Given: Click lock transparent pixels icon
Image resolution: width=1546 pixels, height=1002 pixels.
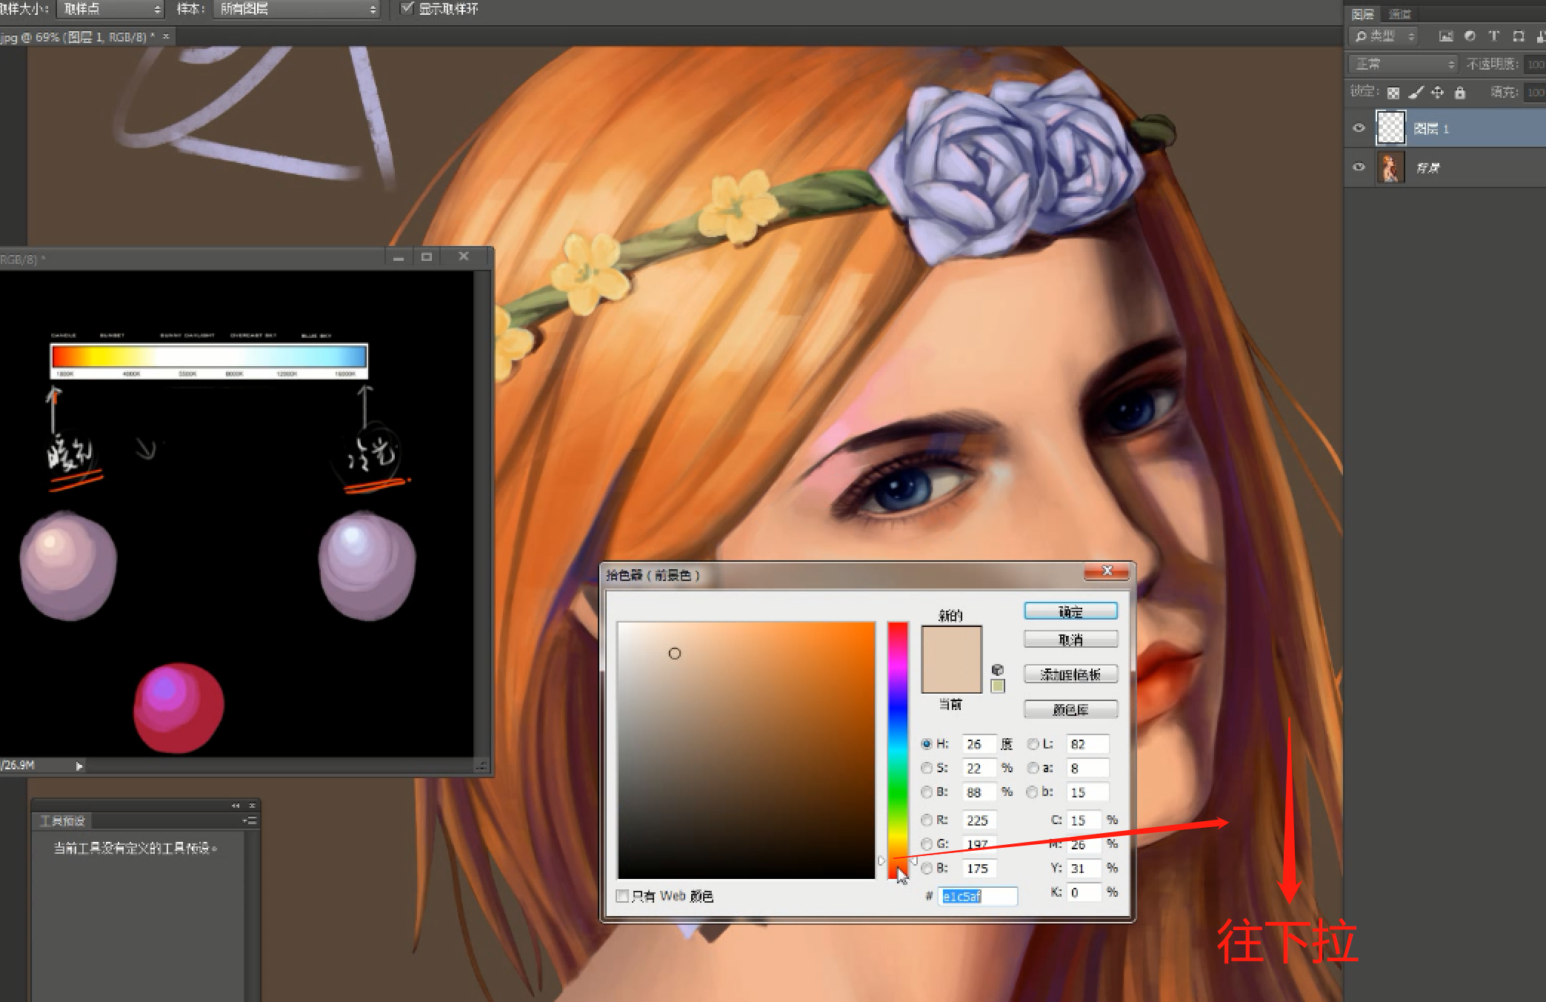Looking at the screenshot, I should point(1393,93).
